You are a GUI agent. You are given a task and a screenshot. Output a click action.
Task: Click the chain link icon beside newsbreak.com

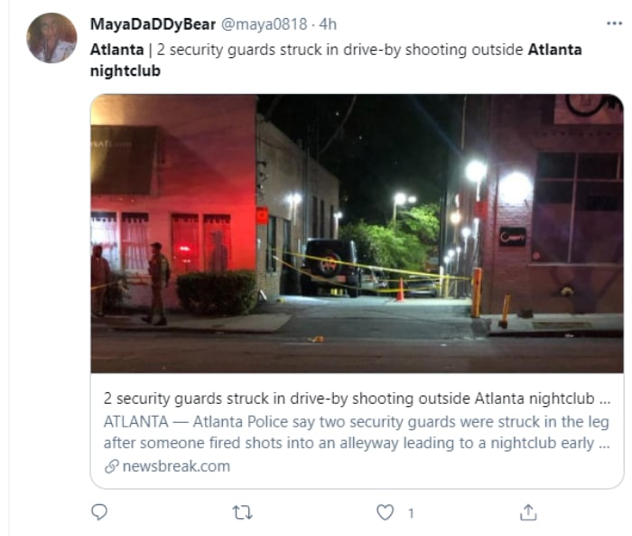111,466
